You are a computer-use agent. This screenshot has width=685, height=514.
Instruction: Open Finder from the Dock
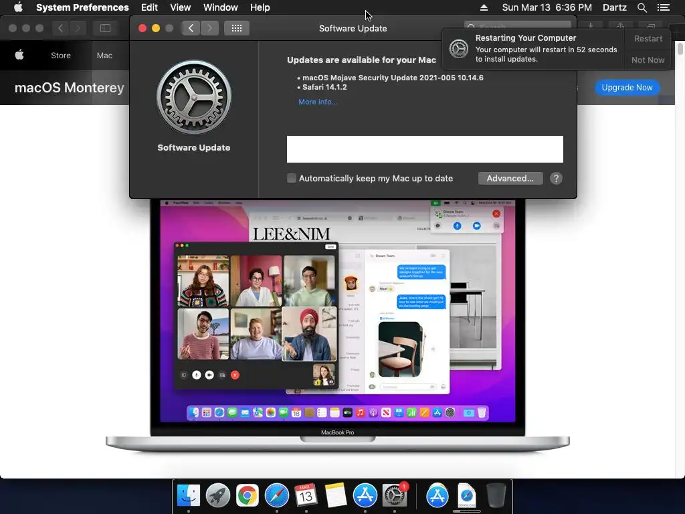pos(188,496)
